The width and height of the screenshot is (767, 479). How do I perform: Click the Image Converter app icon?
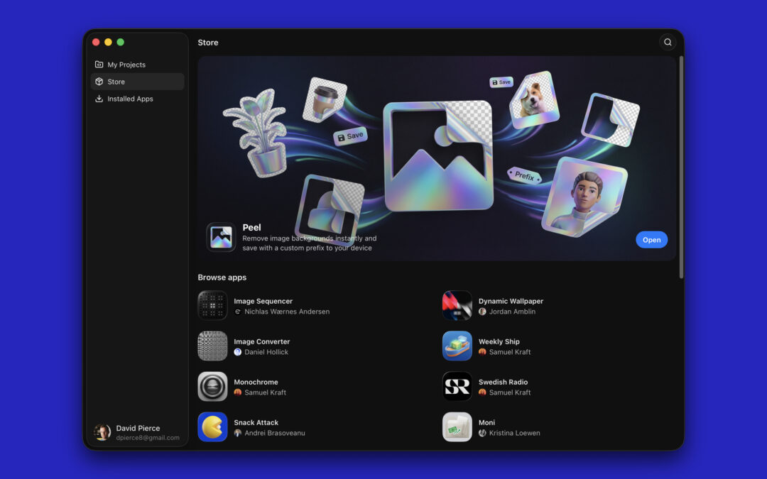click(212, 346)
